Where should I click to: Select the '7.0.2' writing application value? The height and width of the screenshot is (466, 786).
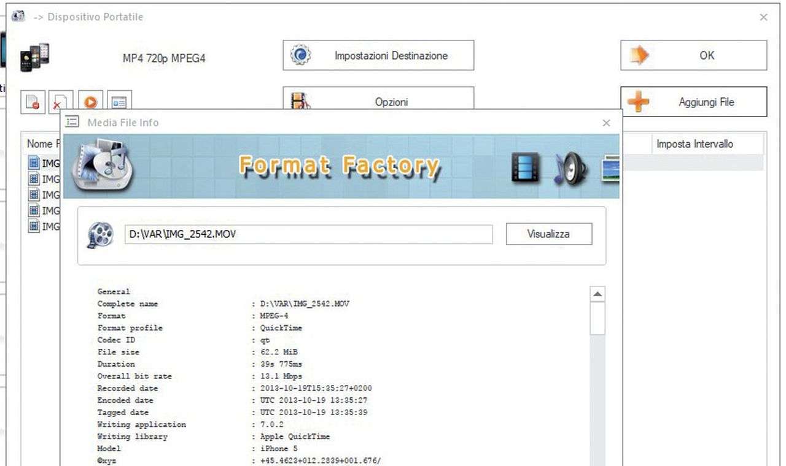click(272, 424)
